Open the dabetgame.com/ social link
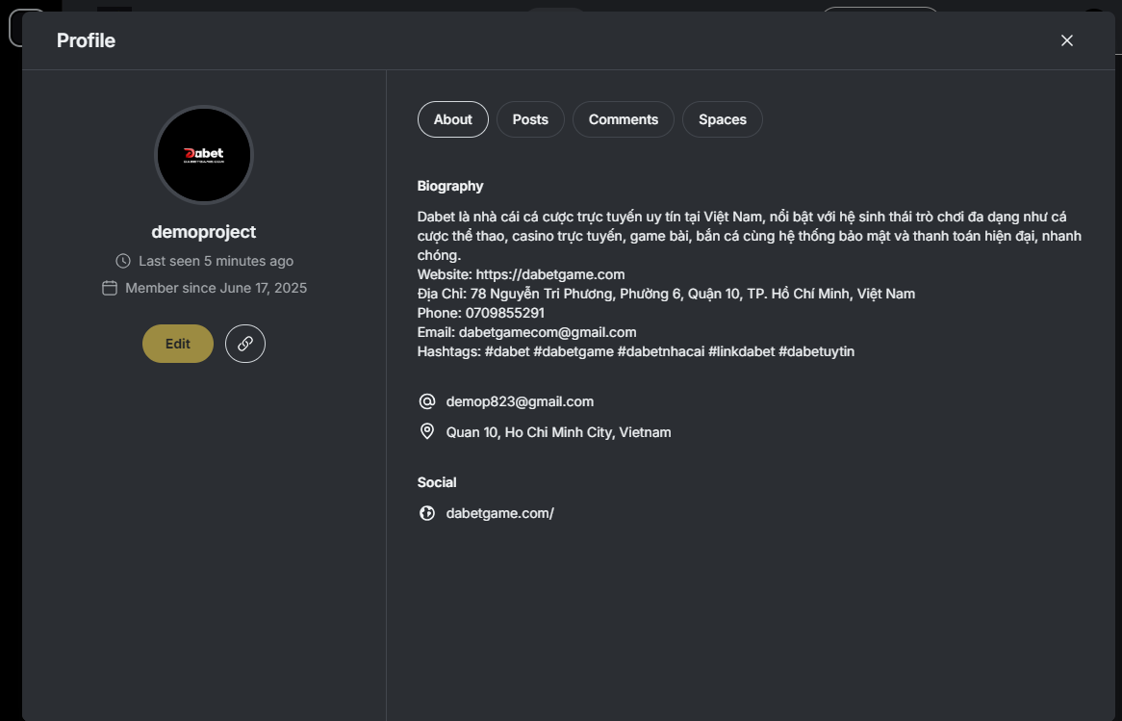This screenshot has height=721, width=1122. (x=499, y=513)
